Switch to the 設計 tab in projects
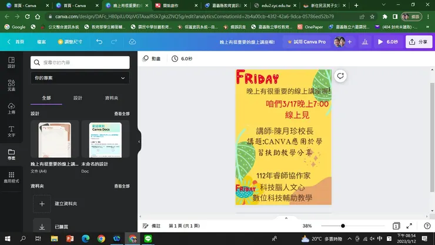This screenshot has height=245, width=435. coord(78,98)
